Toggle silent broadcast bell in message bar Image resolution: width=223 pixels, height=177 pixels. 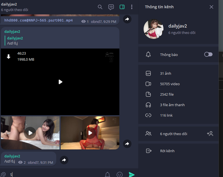108,174
